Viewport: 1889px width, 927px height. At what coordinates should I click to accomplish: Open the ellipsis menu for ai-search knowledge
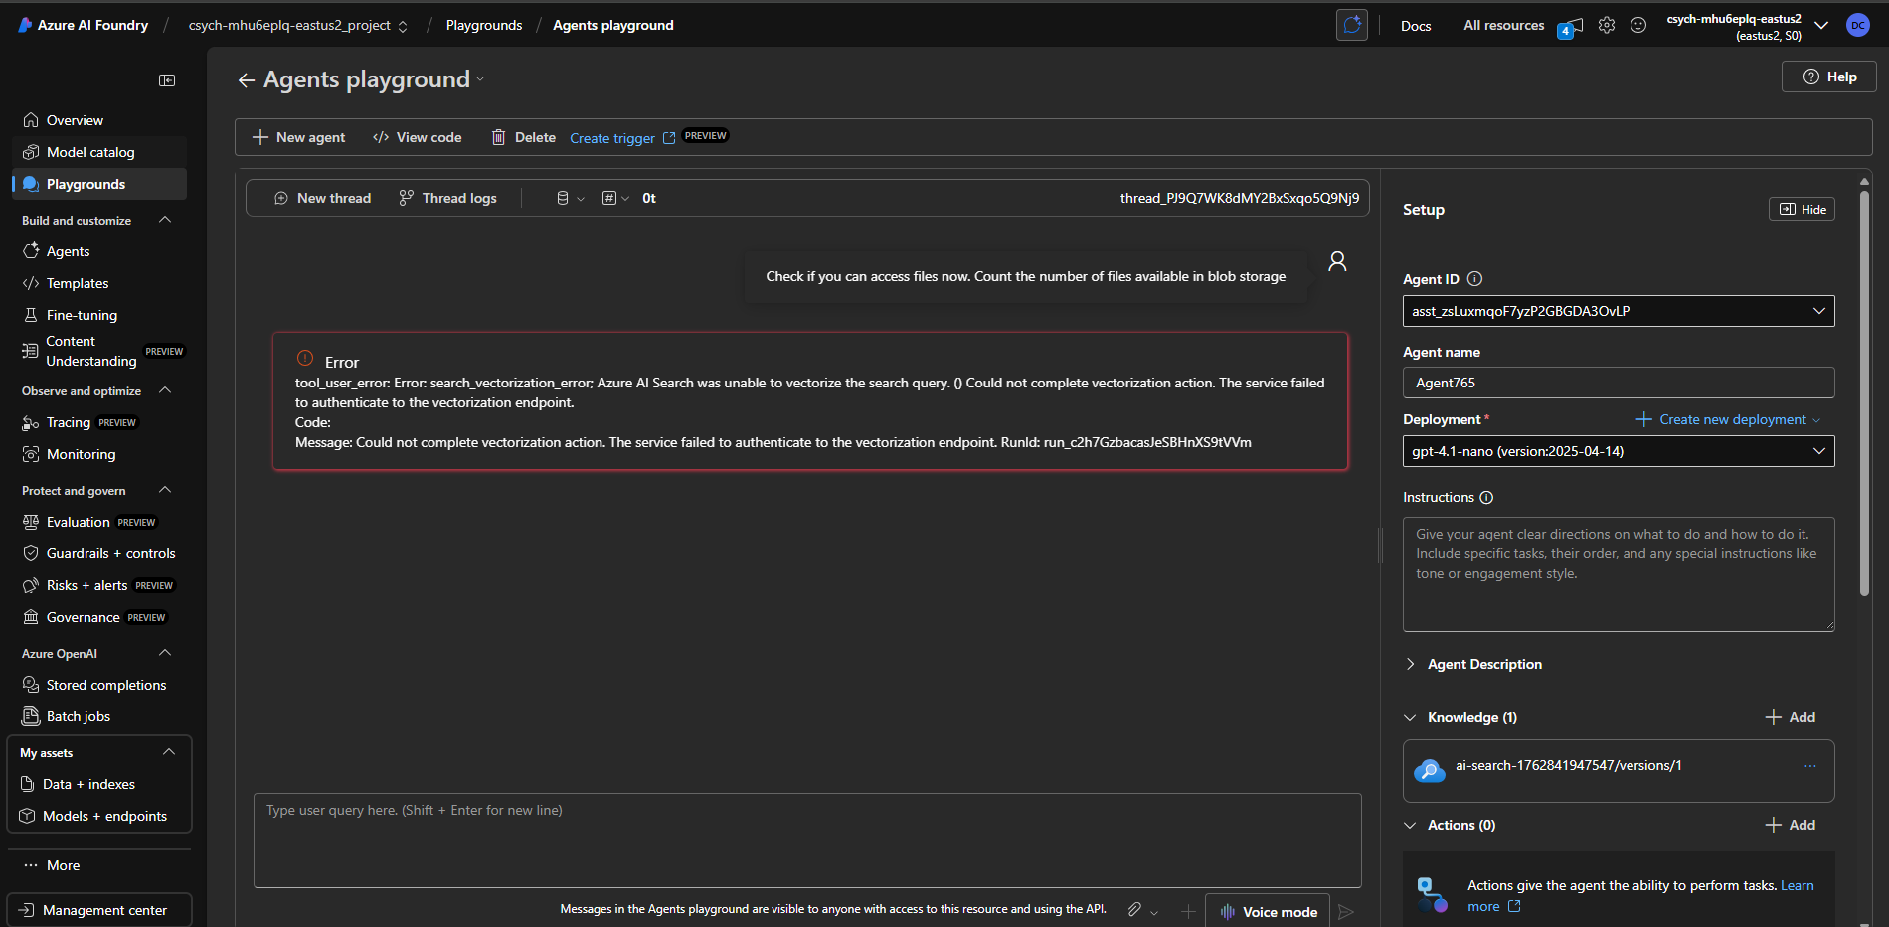1810,766
